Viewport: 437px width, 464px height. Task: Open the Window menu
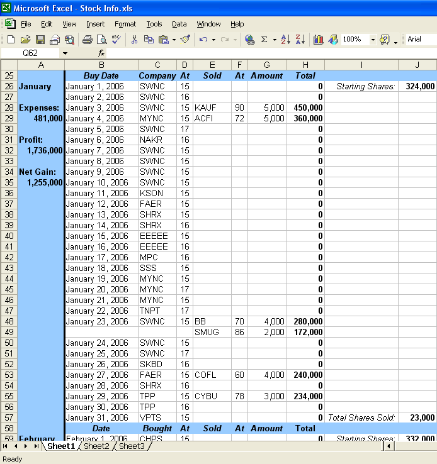(208, 24)
